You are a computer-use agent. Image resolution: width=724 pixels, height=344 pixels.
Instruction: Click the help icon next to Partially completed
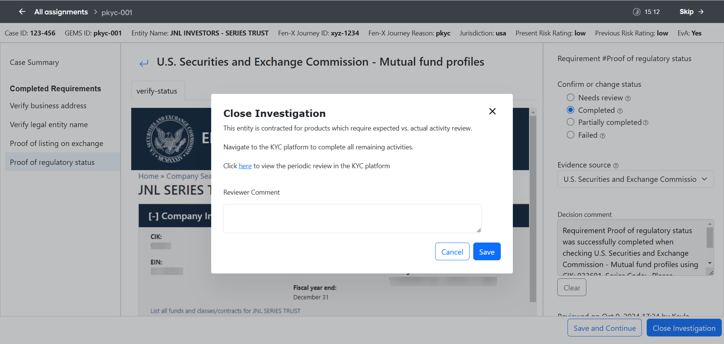(x=646, y=123)
